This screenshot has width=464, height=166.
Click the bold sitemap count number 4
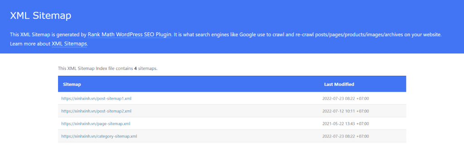(135, 68)
